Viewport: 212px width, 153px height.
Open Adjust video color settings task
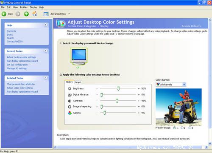click(x=20, y=88)
